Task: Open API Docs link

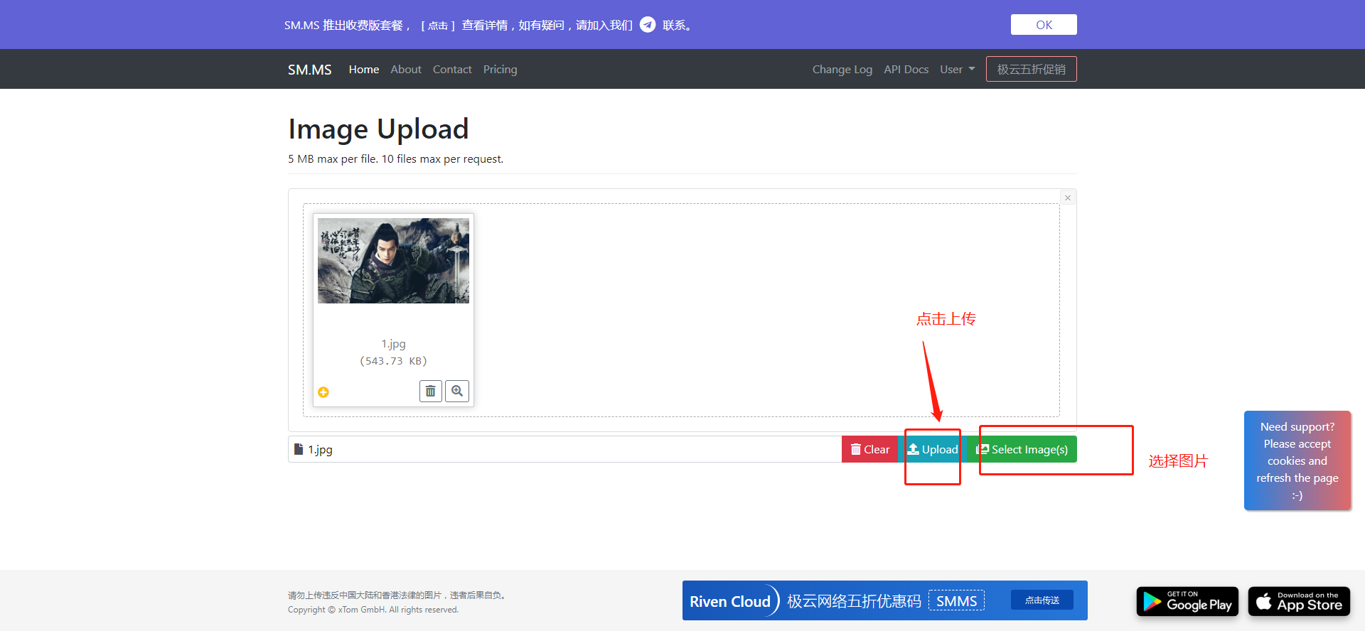Action: (x=906, y=70)
